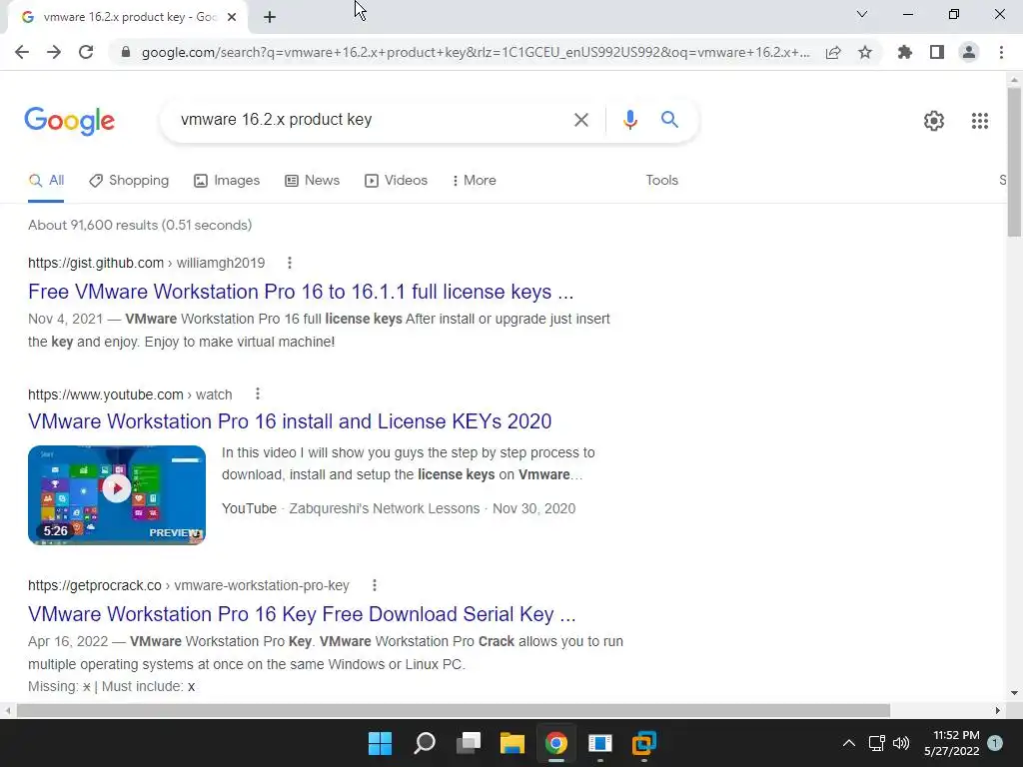This screenshot has width=1023, height=767.
Task: Open options for youtube.com result
Action: 258,393
